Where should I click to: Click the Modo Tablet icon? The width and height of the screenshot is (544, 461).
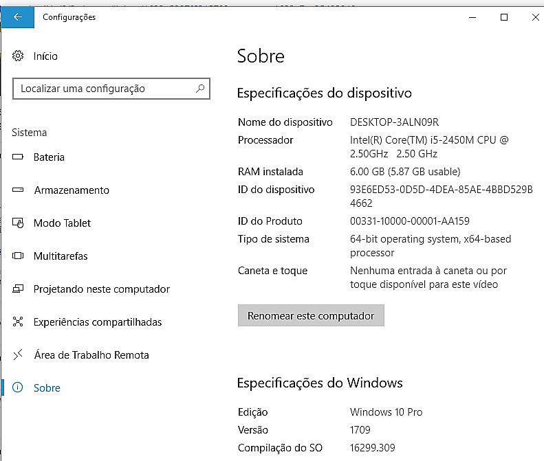click(19, 223)
